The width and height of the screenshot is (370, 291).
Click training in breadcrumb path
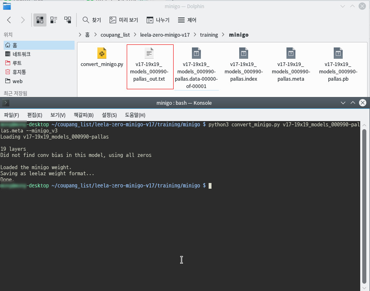209,35
